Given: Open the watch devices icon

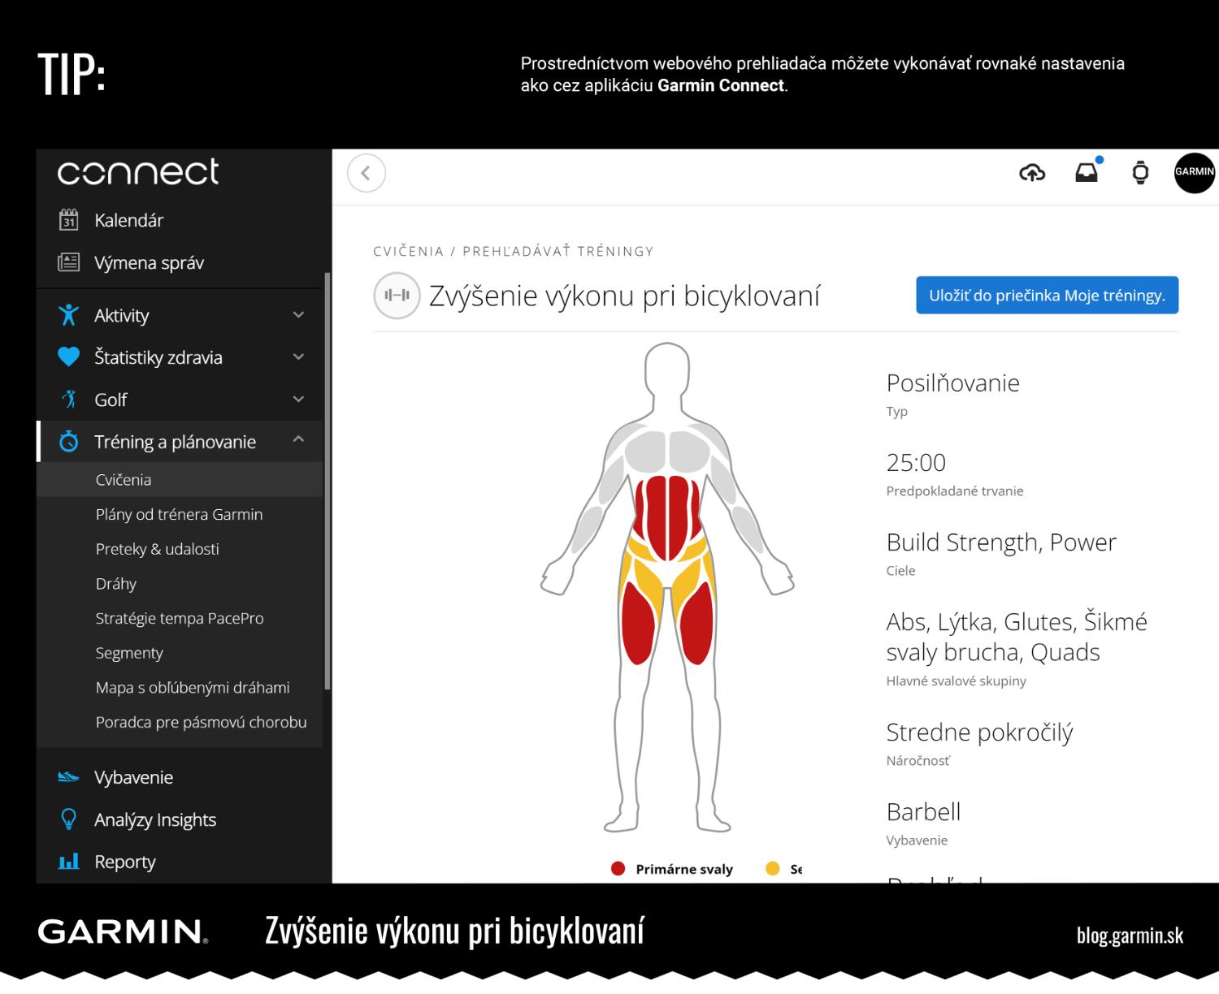Looking at the screenshot, I should pyautogui.click(x=1140, y=172).
